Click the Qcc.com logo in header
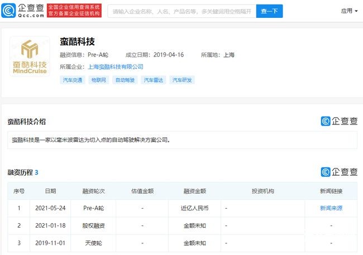Viewport: 363px width, 255px height. tap(22, 10)
